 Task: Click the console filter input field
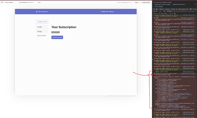click(171, 11)
